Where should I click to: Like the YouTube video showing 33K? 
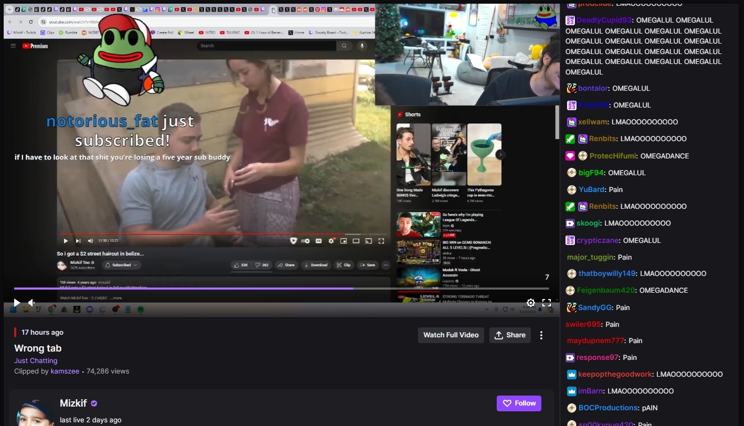click(241, 265)
